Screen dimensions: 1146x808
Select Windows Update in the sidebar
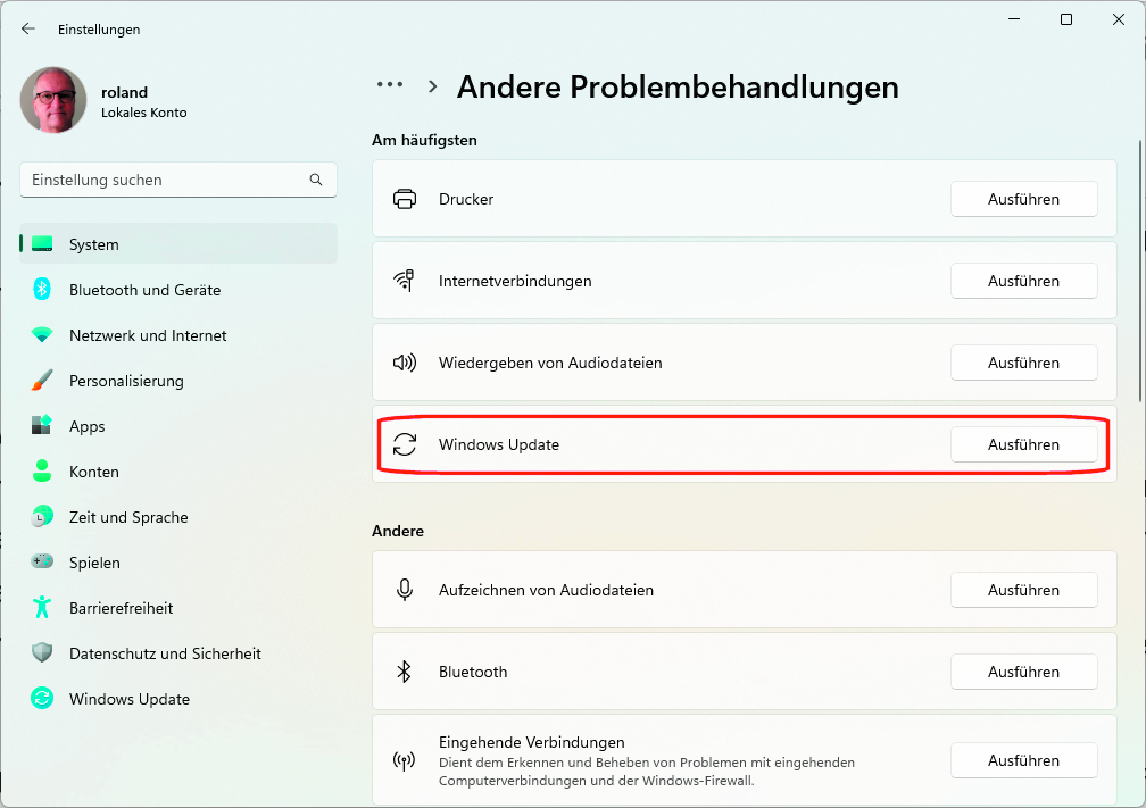coord(130,699)
